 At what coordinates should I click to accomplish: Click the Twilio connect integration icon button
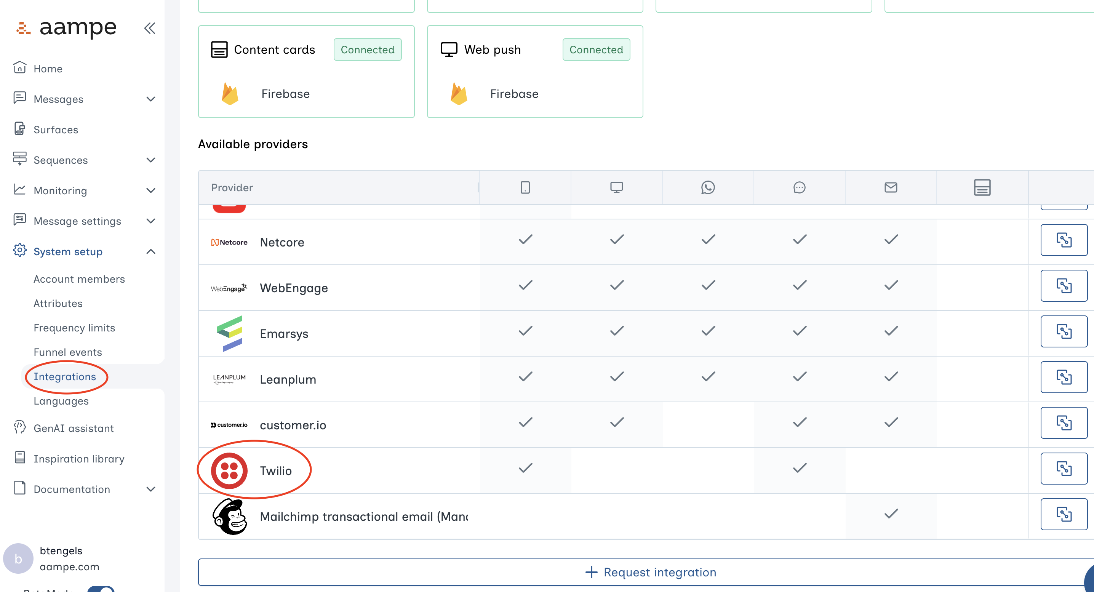point(1064,469)
